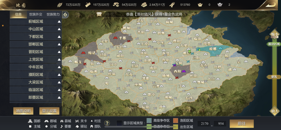
Task: Click the return arrow in top-right corner
Action: point(270,5)
